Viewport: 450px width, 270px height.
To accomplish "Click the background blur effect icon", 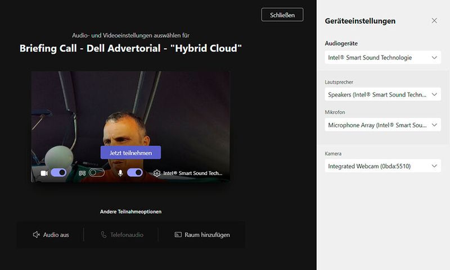I will coord(82,173).
